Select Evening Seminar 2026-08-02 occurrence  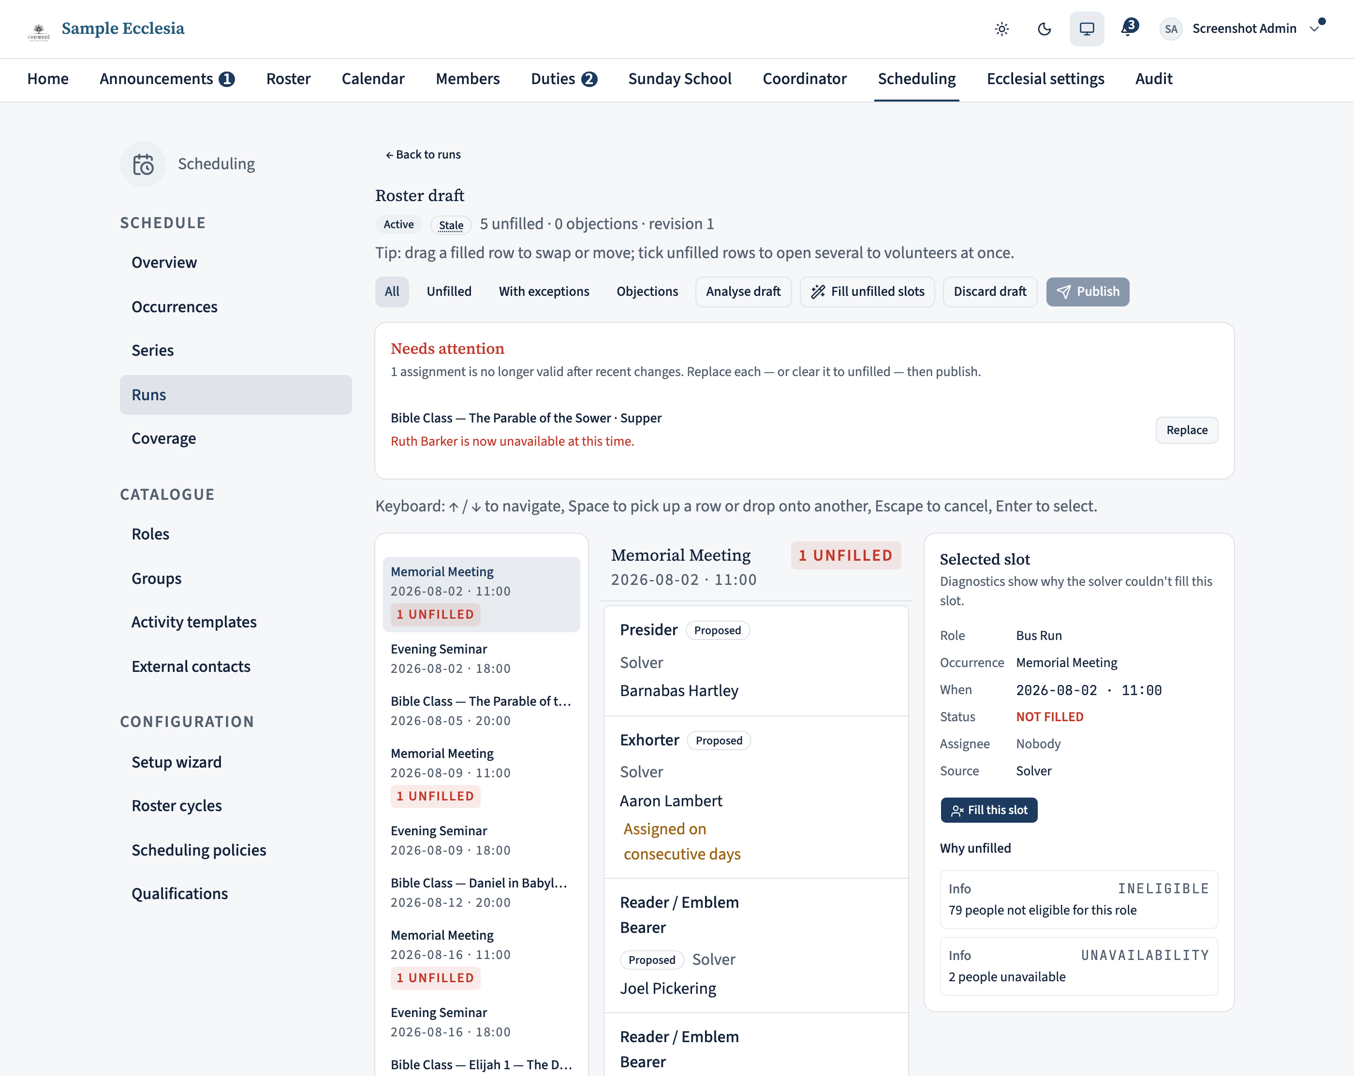coord(481,658)
